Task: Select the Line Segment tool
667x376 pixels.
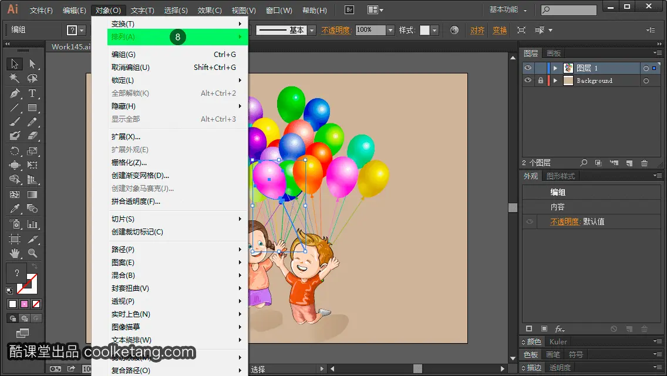Action: [x=15, y=108]
